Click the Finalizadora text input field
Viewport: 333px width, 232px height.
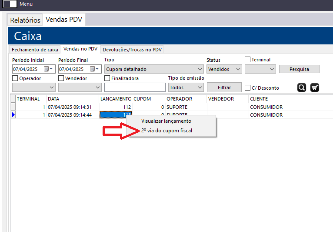point(135,87)
